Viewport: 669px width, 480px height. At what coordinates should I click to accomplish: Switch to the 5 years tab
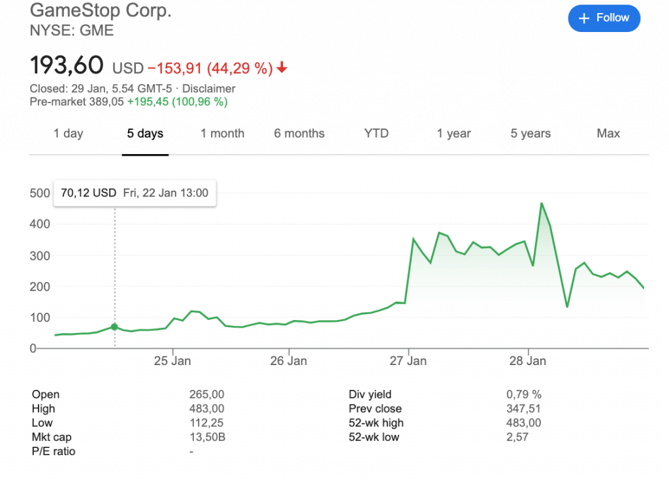coord(530,133)
